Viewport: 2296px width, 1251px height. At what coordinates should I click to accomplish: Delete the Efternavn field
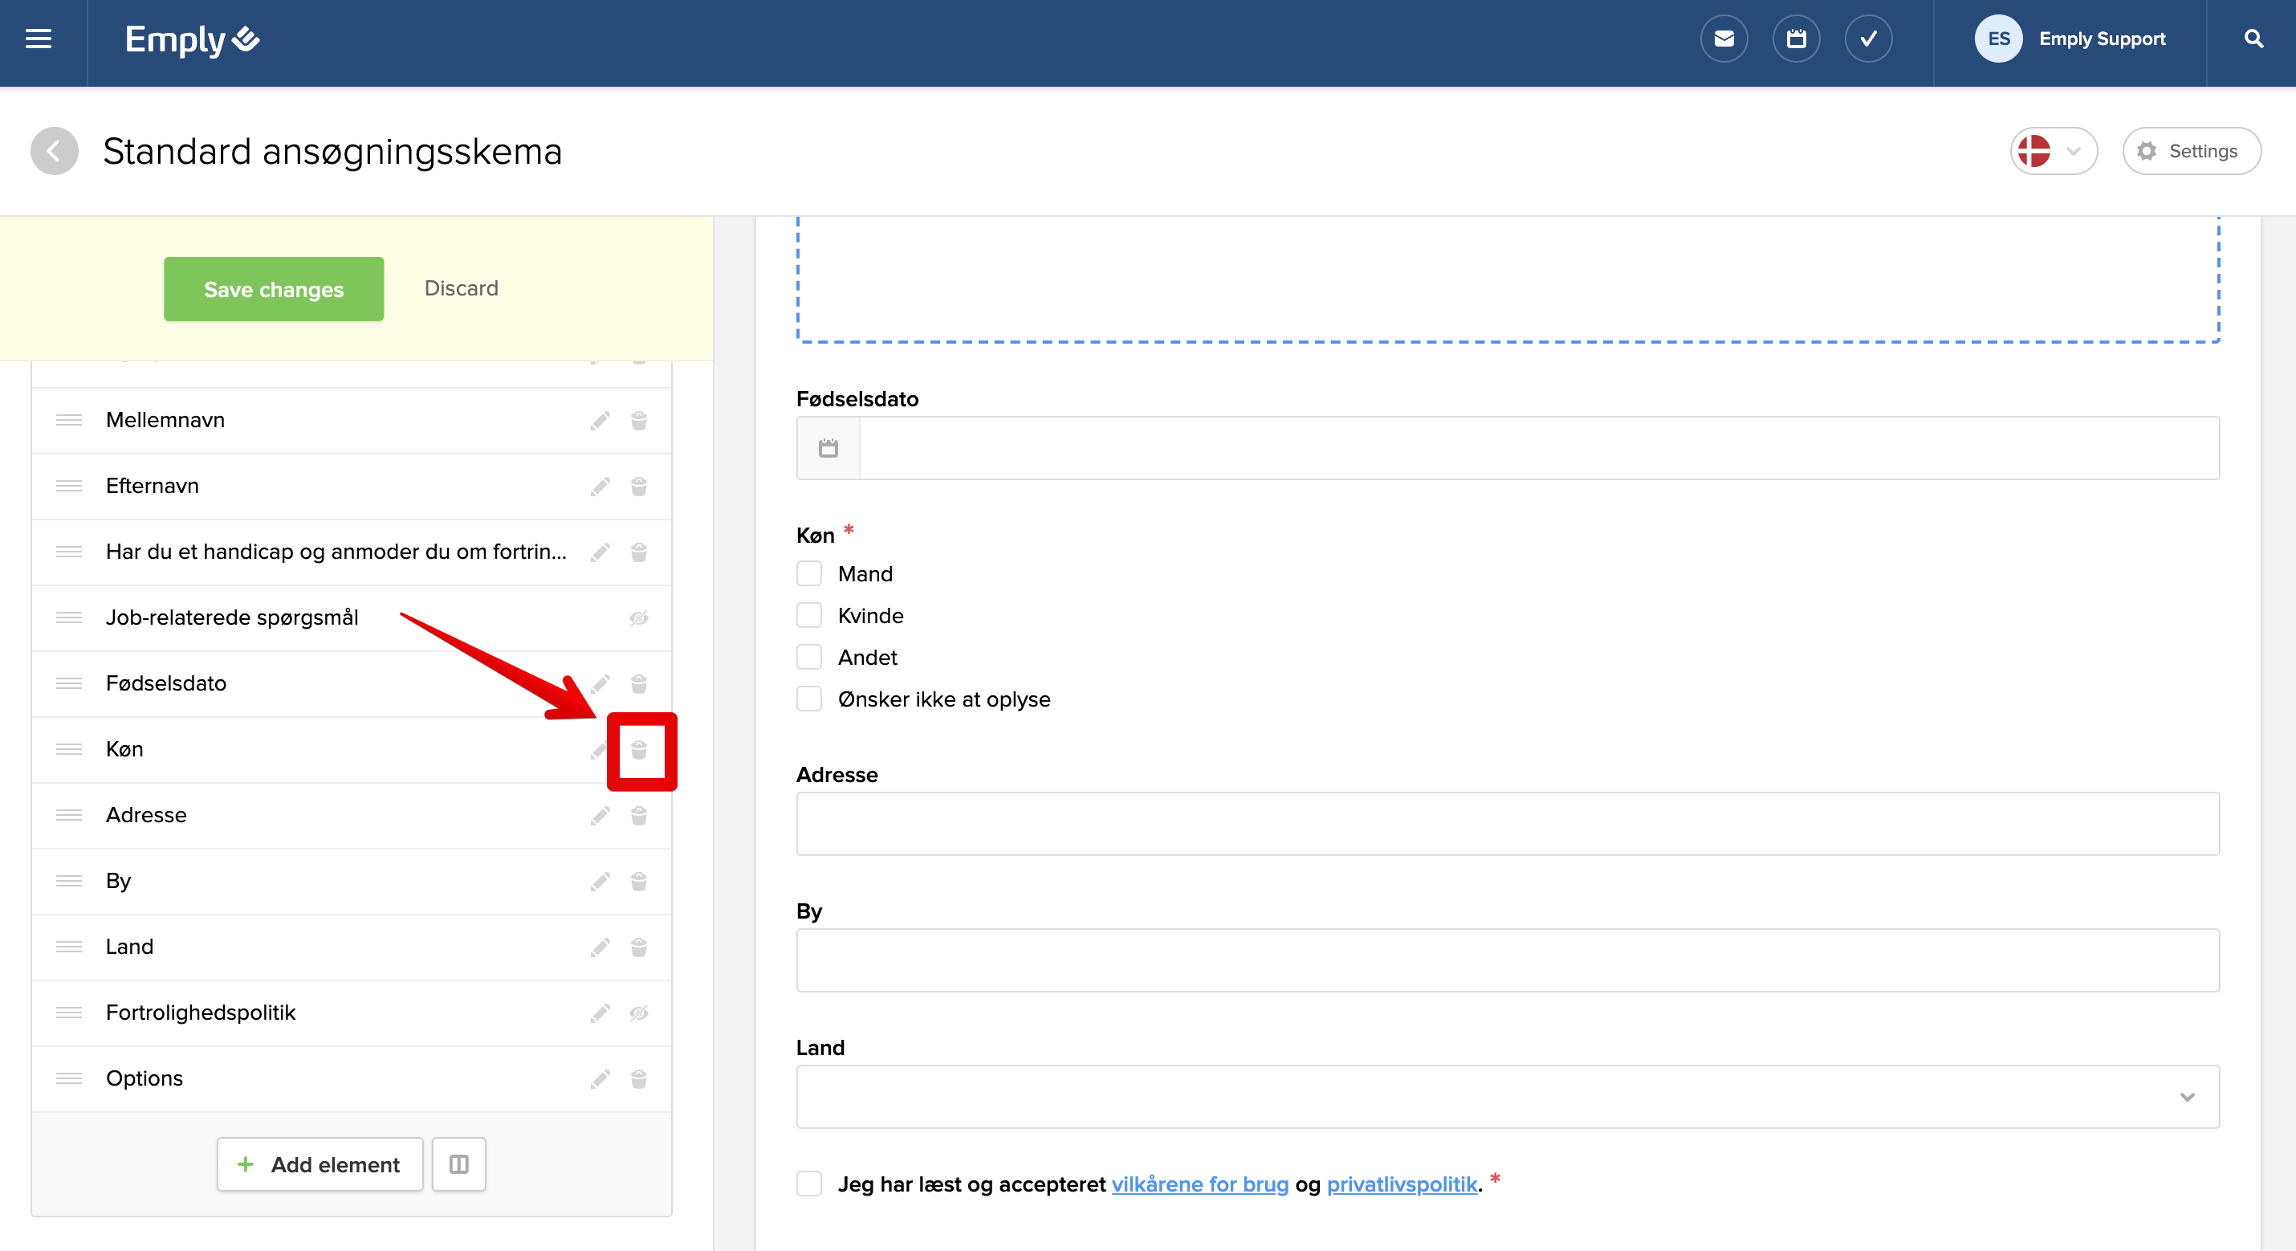point(639,486)
